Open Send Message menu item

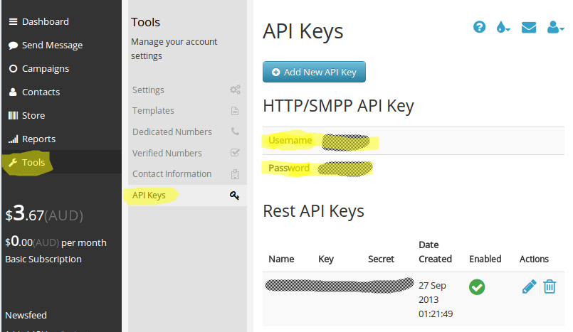pyautogui.click(x=52, y=45)
